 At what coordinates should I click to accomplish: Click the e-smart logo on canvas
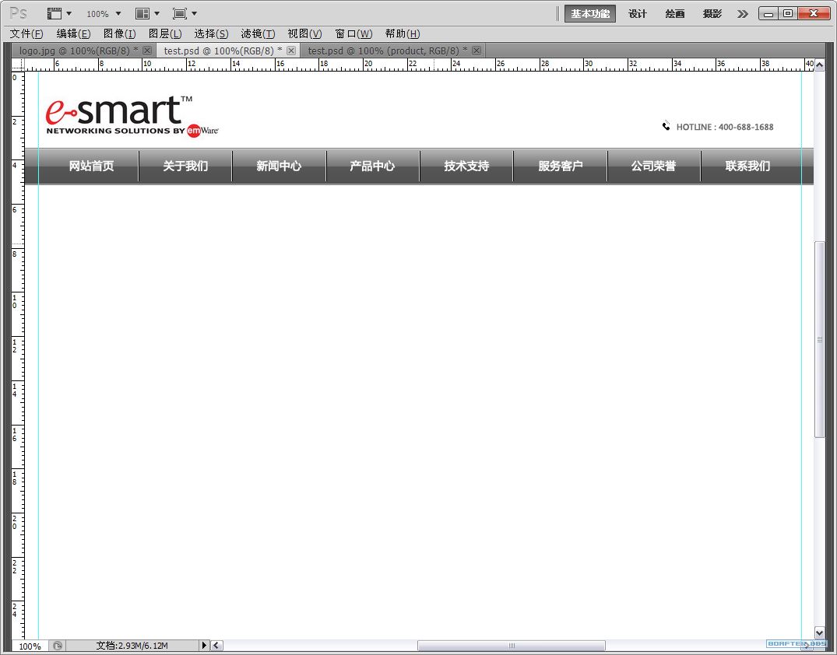pos(132,116)
